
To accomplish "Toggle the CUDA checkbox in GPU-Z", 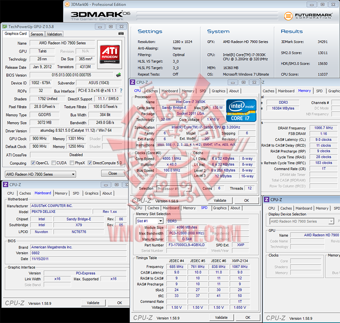I will point(53,163).
